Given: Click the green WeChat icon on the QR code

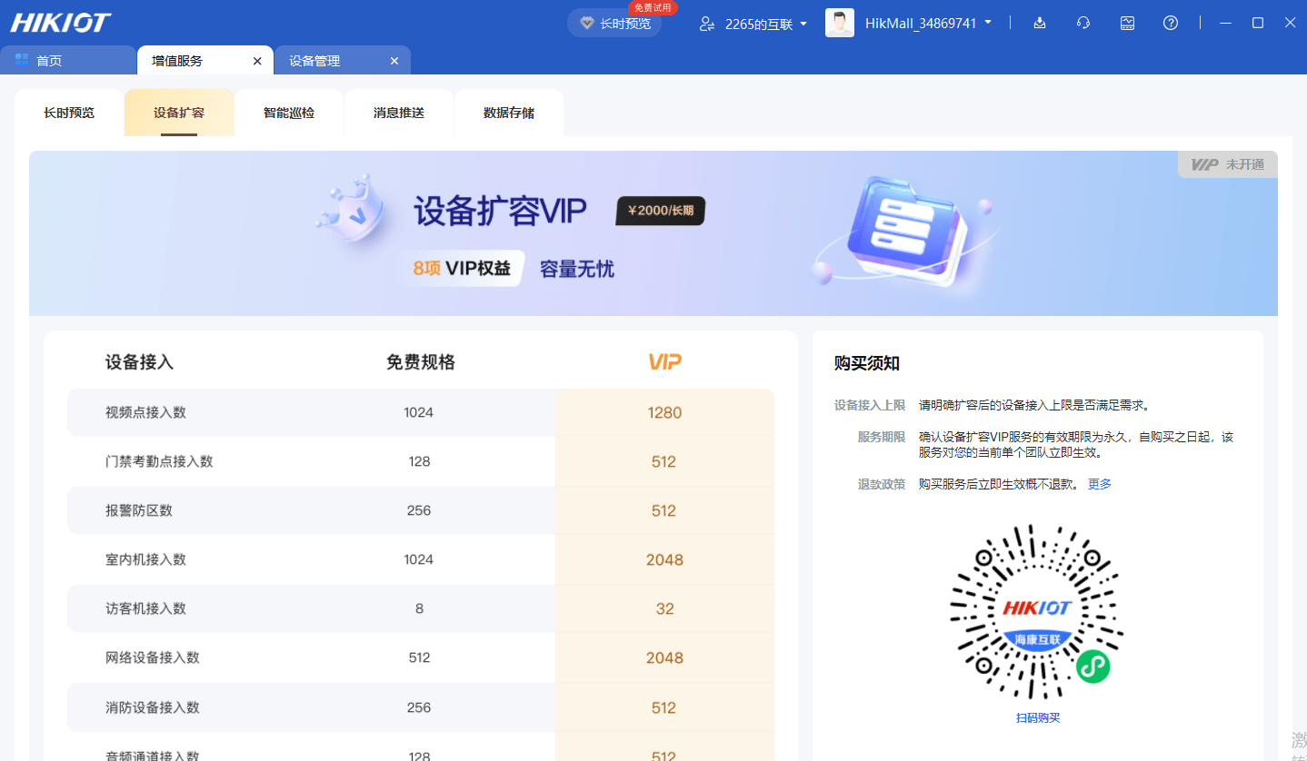Looking at the screenshot, I should (1091, 666).
